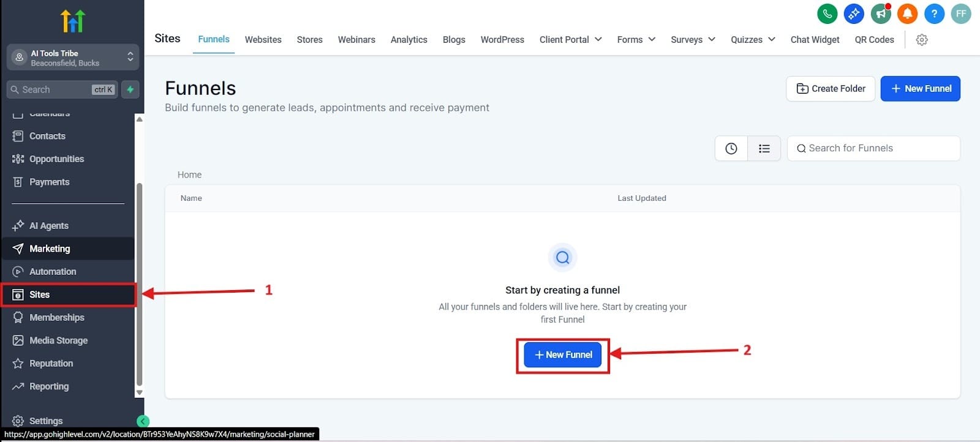Open the orange notifications bell

(907, 13)
